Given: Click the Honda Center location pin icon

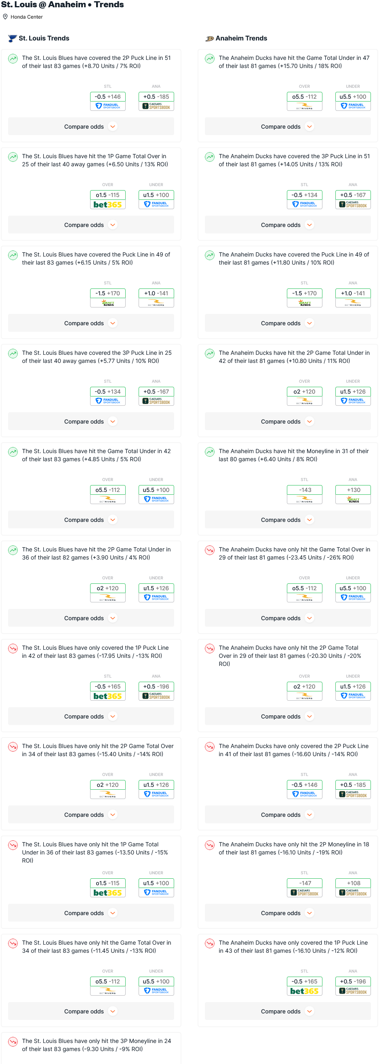Looking at the screenshot, I should pyautogui.click(x=5, y=17).
